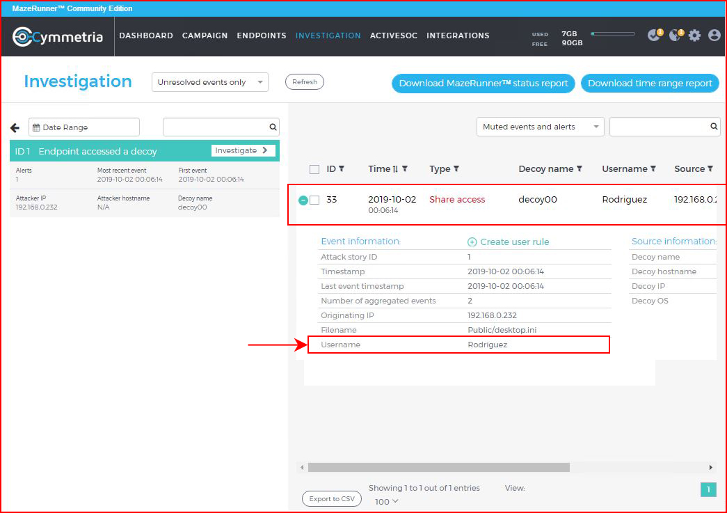Click the calendar icon in Date Range

click(x=36, y=127)
